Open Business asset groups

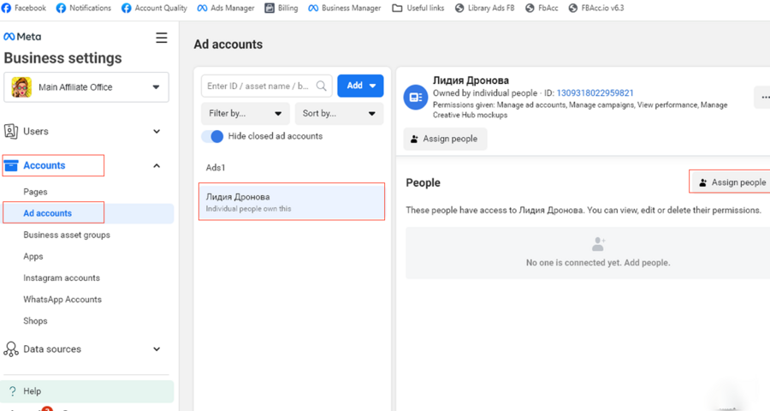[67, 235]
